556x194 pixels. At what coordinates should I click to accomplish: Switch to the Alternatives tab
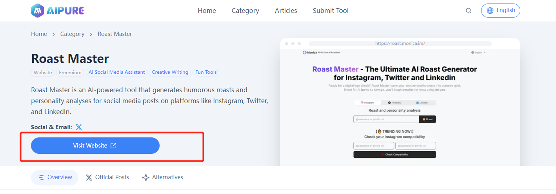tap(162, 178)
